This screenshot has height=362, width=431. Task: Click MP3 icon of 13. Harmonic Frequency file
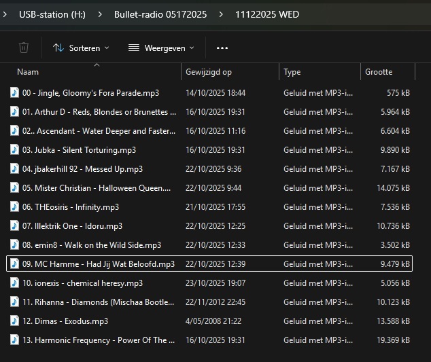coord(14,340)
